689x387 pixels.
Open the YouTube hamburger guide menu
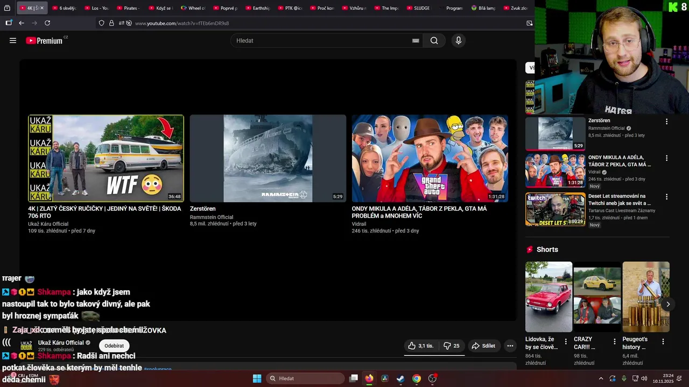(x=13, y=40)
